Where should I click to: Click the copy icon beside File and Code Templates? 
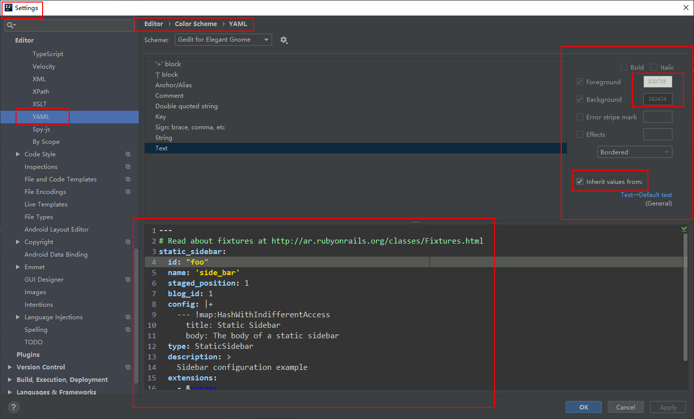point(128,179)
